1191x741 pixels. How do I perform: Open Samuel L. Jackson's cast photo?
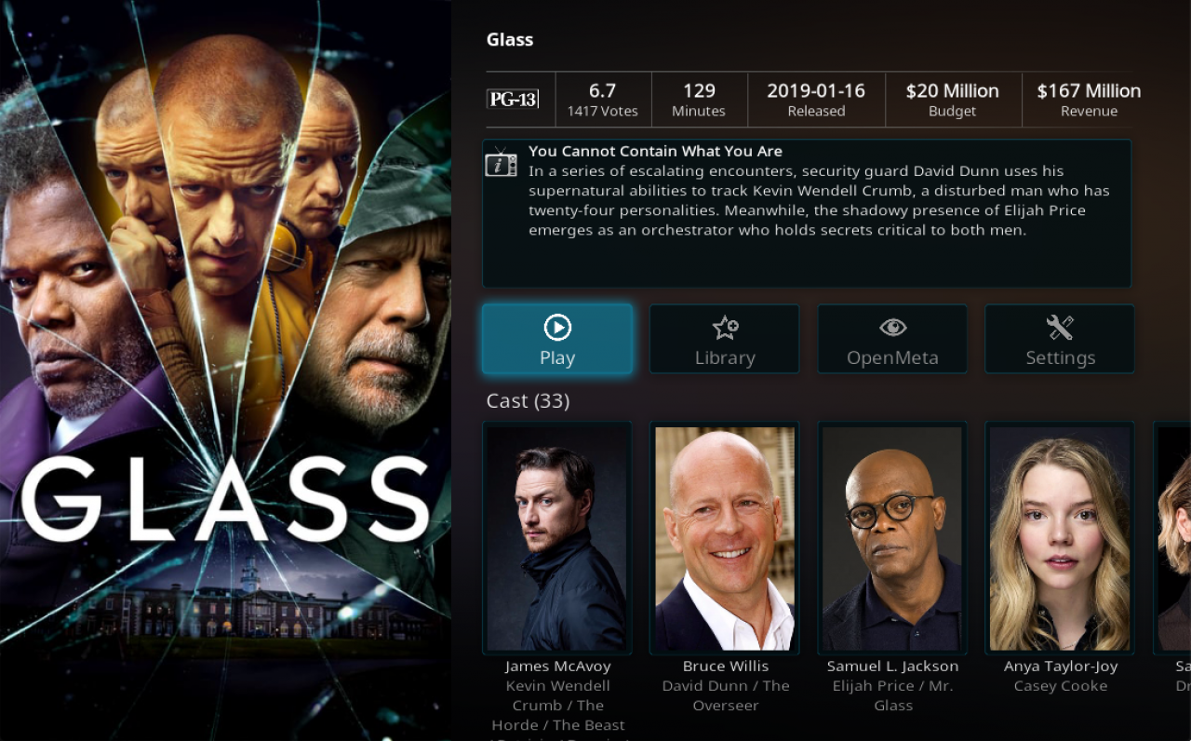click(892, 538)
